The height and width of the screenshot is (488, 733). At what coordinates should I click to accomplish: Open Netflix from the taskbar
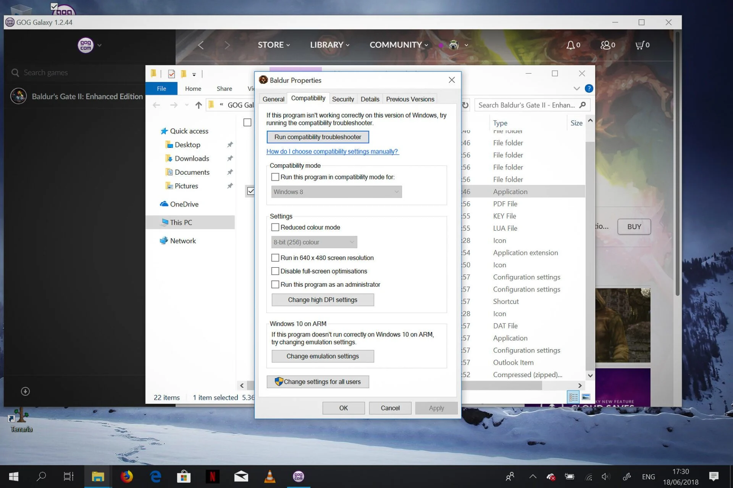coord(212,477)
